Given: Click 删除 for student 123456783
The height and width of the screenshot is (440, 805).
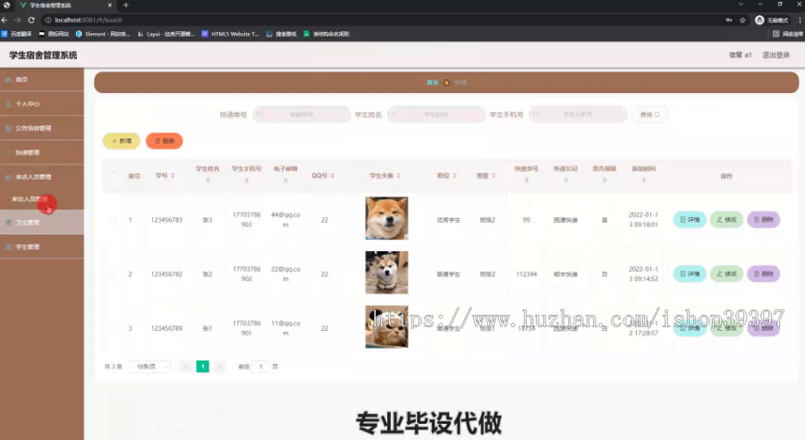Looking at the screenshot, I should tap(764, 220).
